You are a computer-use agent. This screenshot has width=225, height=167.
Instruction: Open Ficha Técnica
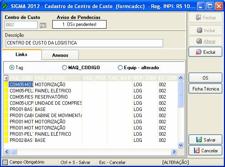(x=205, y=89)
